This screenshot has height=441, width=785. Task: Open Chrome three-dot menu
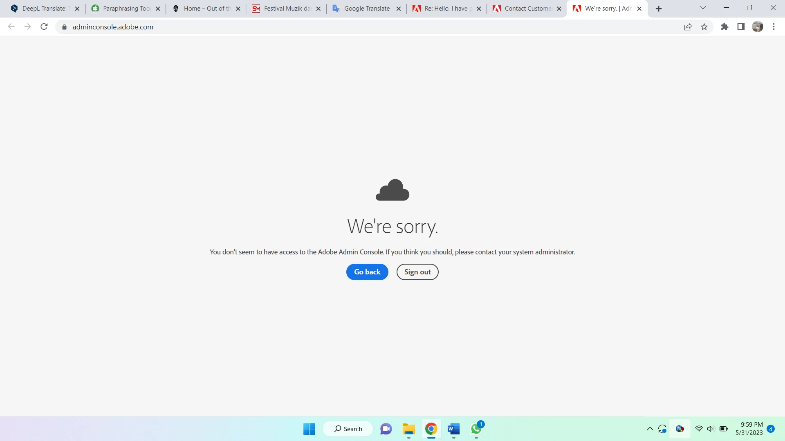click(774, 27)
